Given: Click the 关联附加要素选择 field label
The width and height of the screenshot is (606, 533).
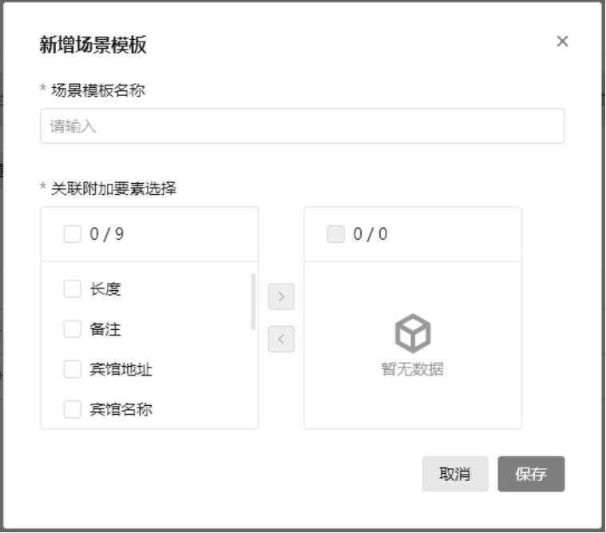Looking at the screenshot, I should click(x=113, y=189).
